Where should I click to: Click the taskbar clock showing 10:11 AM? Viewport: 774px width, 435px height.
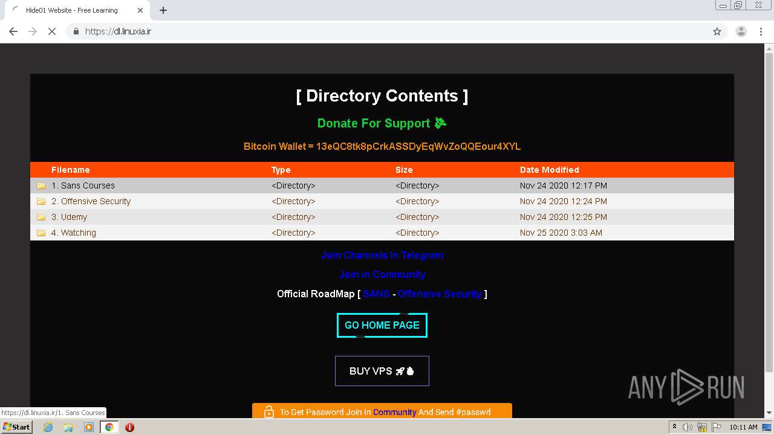743,427
